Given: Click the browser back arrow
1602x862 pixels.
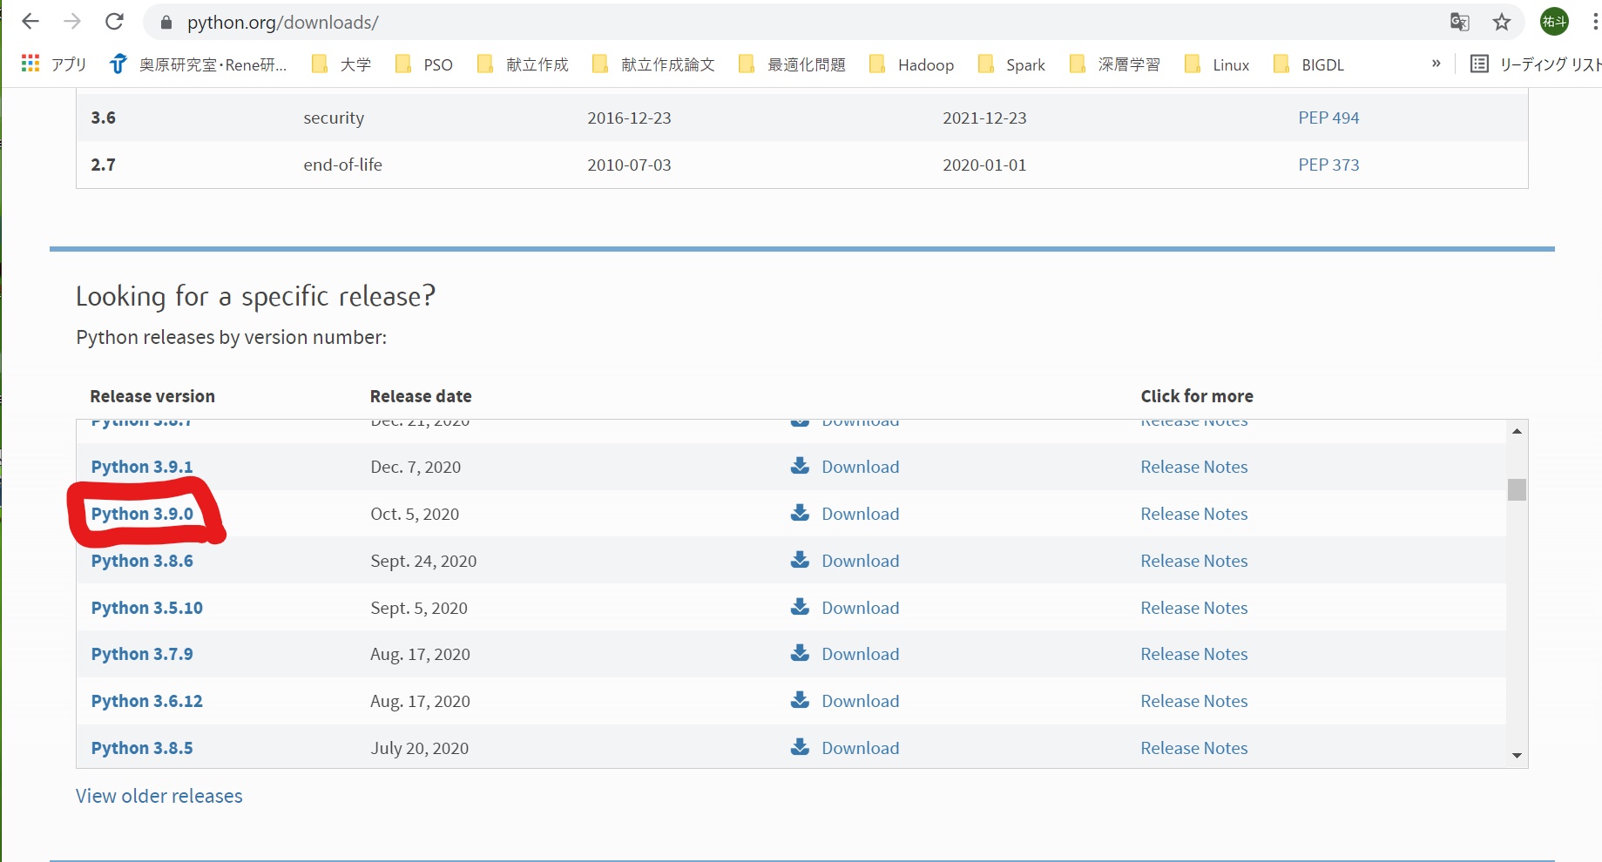Looking at the screenshot, I should (x=30, y=22).
